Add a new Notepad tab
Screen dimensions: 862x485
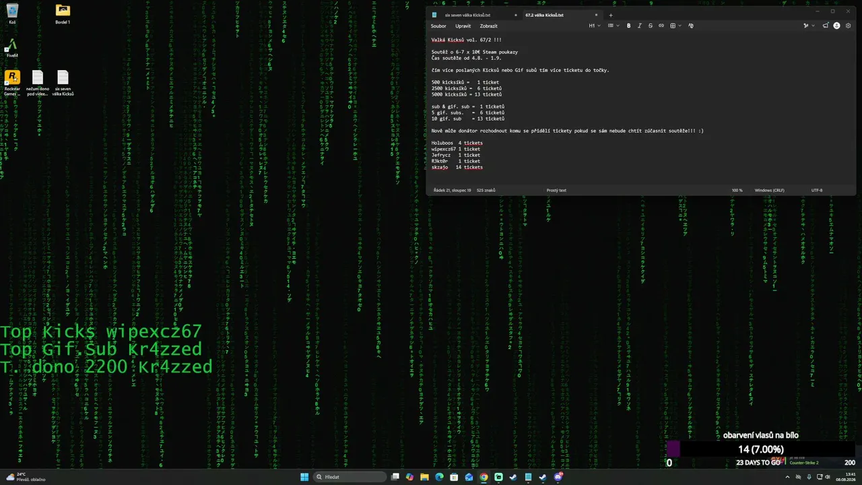tap(611, 15)
